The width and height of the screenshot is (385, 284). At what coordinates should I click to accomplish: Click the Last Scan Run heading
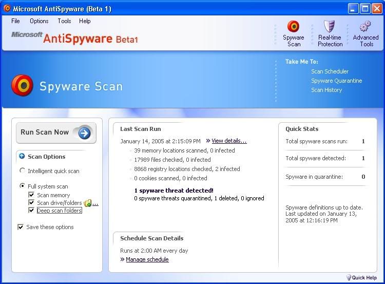click(x=141, y=129)
